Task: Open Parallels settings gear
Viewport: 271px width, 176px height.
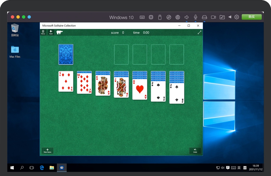Action: pyautogui.click(x=237, y=17)
